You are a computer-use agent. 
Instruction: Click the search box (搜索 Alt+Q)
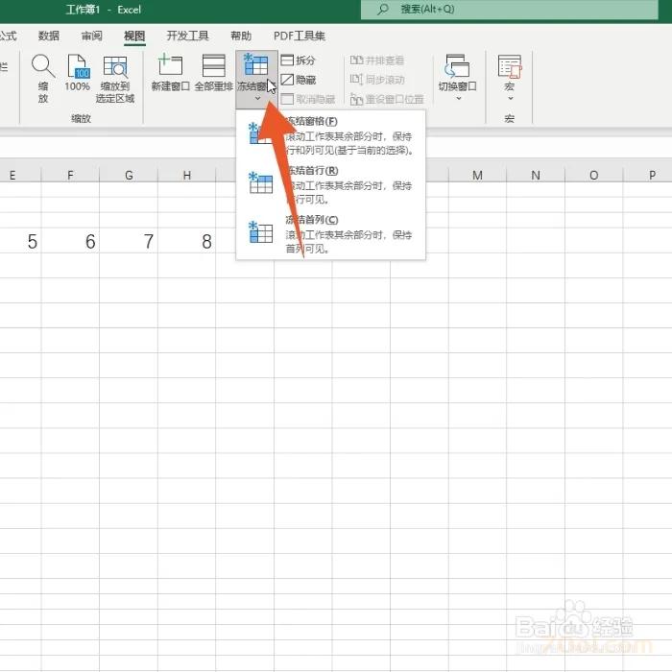tap(509, 10)
